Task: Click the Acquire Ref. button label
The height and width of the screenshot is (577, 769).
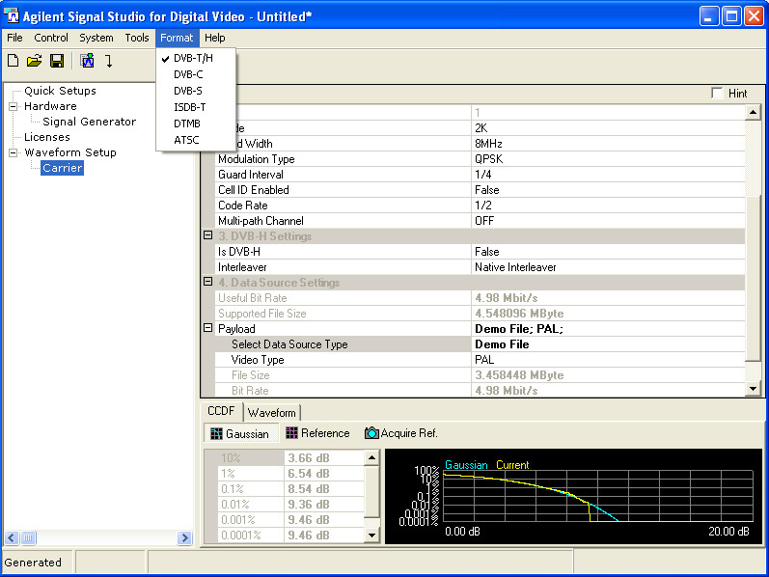Action: pos(409,433)
